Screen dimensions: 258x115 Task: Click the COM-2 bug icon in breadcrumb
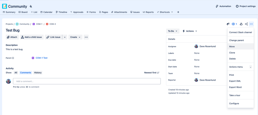(x=47, y=24)
